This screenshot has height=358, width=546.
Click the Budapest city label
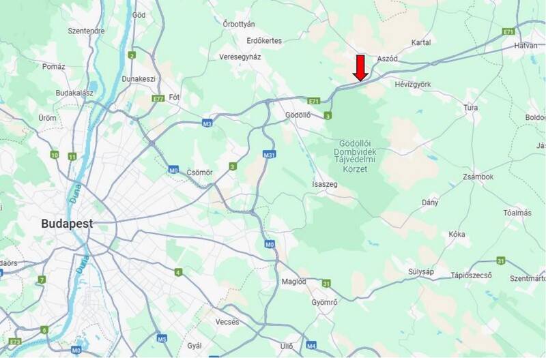[67, 224]
